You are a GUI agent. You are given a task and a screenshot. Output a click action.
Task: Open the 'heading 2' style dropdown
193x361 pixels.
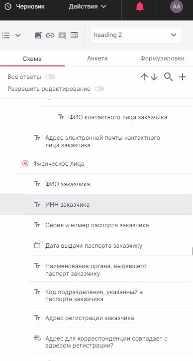pos(136,35)
